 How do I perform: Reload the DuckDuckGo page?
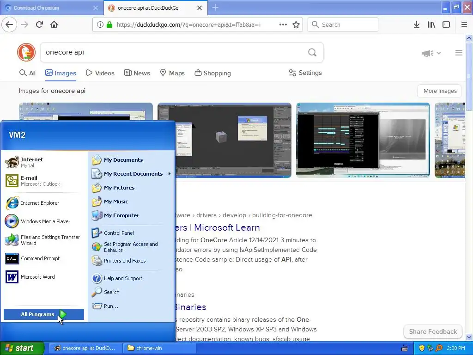(40, 24)
